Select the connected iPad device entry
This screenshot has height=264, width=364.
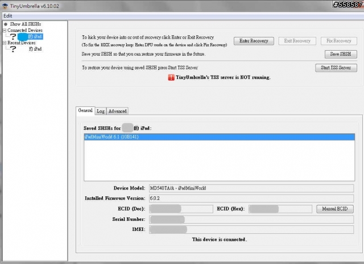pos(30,36)
